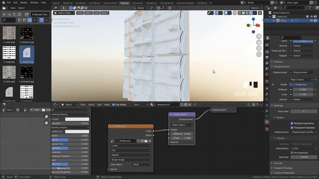Image resolution: width=319 pixels, height=179 pixels.
Task: Select the 1 color.png thumbnail
Action: tap(9, 35)
